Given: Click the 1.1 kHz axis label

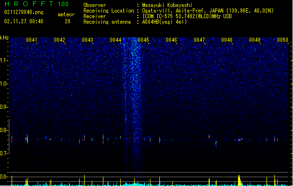Looking at the screenshot, I should (x=4, y=60).
